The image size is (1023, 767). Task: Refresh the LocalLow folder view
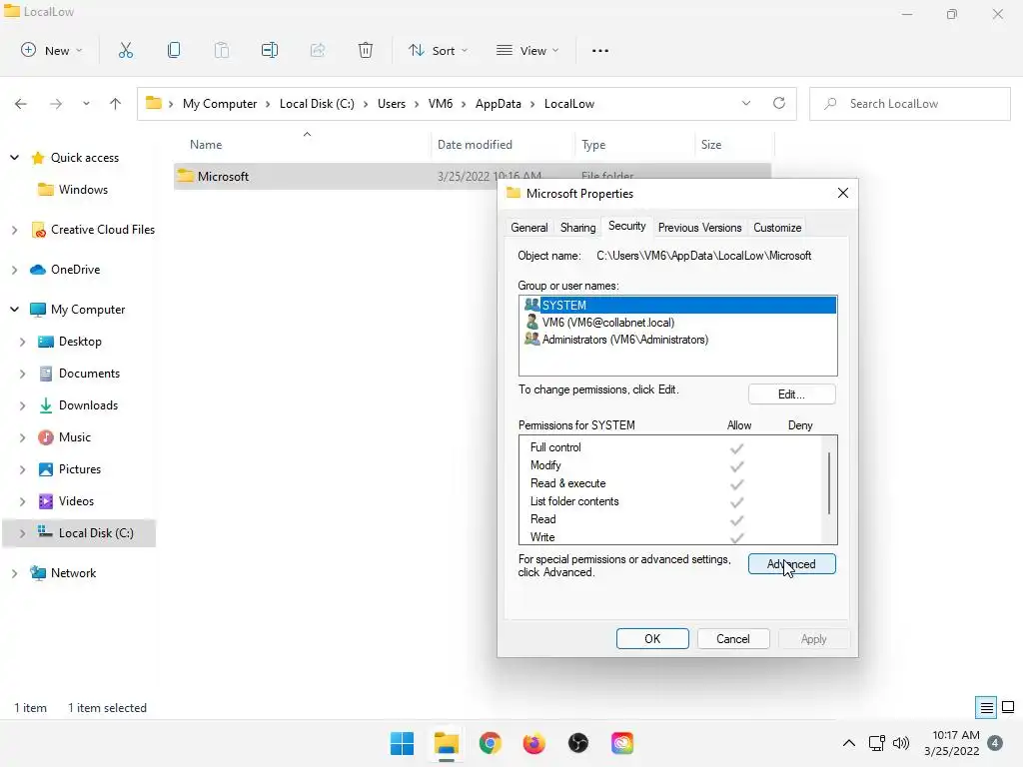(x=779, y=103)
